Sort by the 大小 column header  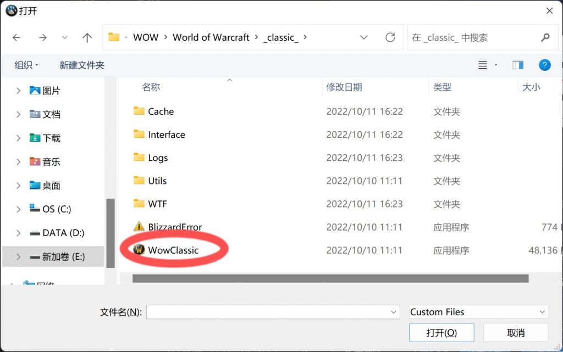click(531, 87)
